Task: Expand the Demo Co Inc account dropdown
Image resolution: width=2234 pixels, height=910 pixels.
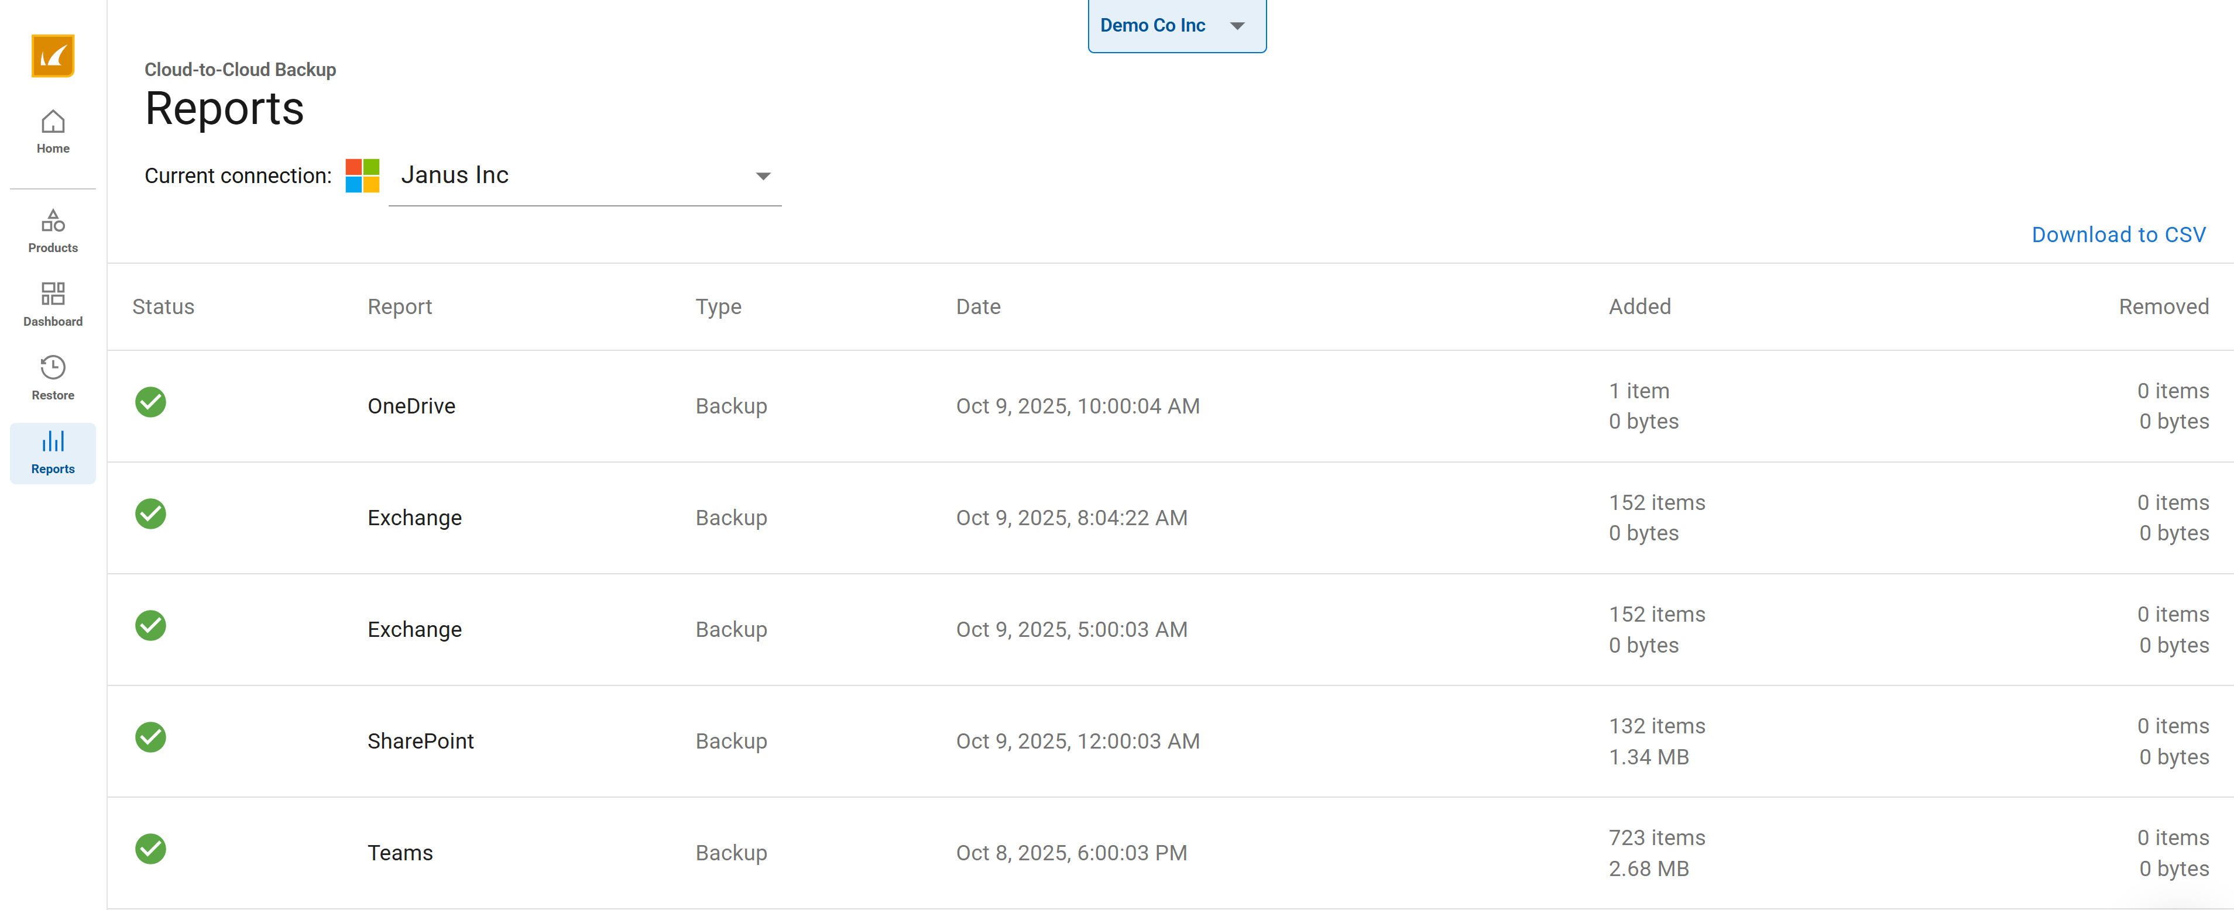Action: pyautogui.click(x=1176, y=25)
